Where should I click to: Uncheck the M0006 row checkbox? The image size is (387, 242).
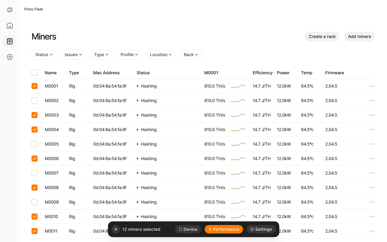pos(35,158)
